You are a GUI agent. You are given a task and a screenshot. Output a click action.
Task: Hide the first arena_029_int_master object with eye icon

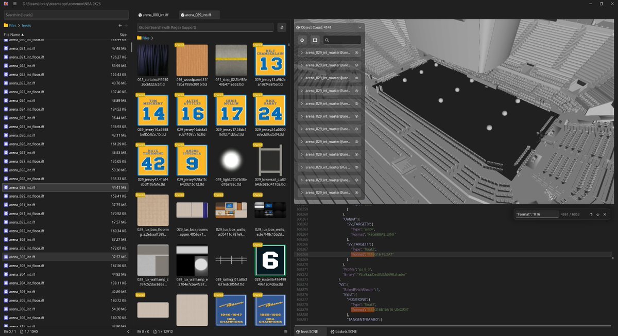tap(356, 52)
